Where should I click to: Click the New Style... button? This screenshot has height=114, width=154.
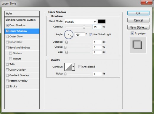138,27
